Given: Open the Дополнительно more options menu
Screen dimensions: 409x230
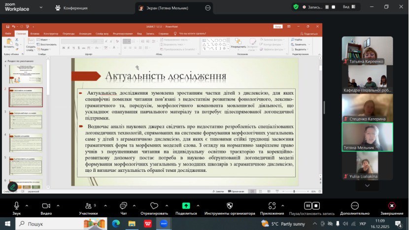Looking at the screenshot, I should (x=354, y=206).
